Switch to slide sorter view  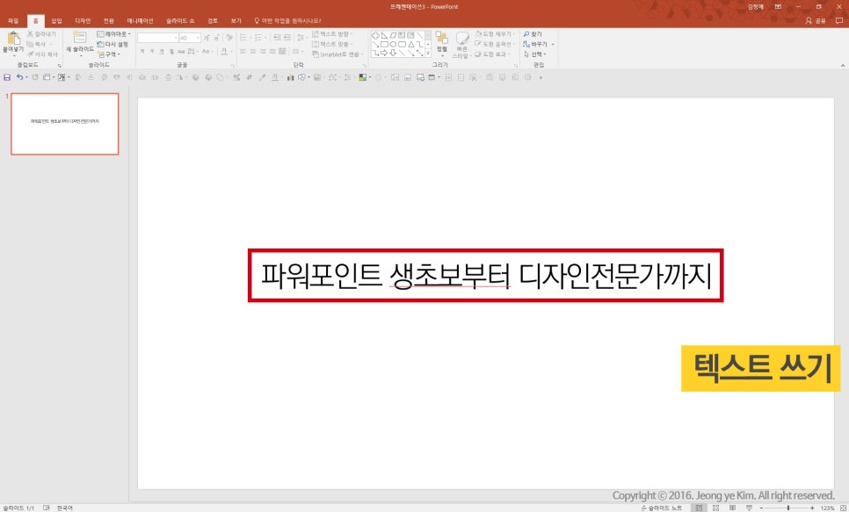coord(715,508)
